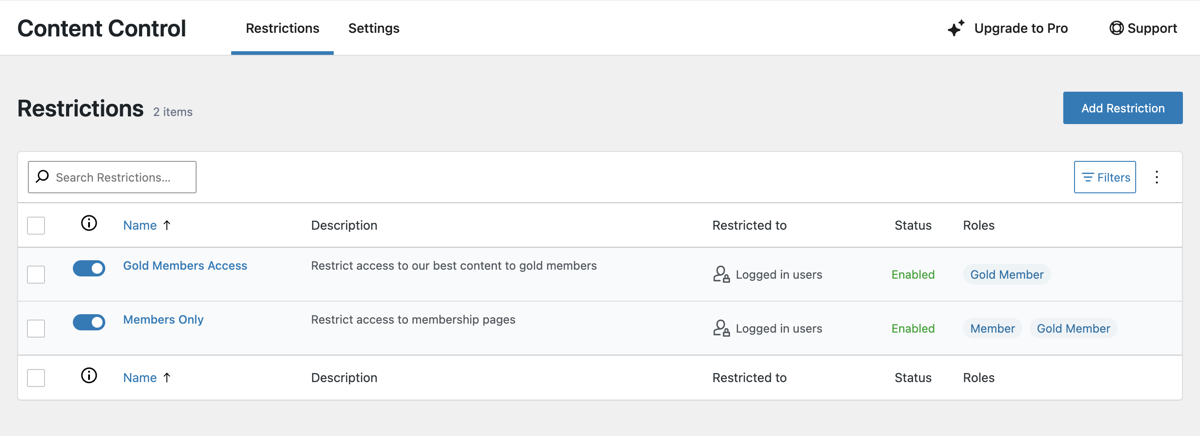Click the Enabled status in Gold Members Access row
This screenshot has height=436, width=1200.
pyautogui.click(x=913, y=275)
